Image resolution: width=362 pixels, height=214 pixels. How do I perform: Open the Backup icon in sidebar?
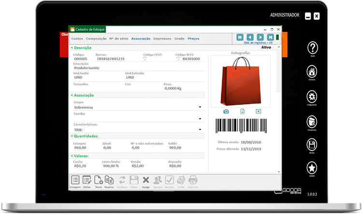point(313,145)
